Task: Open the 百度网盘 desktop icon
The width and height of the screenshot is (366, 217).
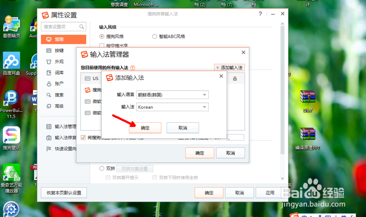Action: 11,64
